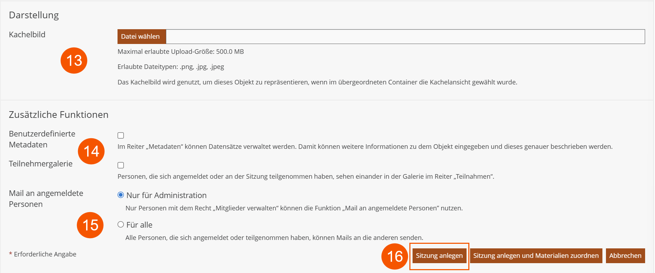Click the "Mail an angemeldete Personen" label
The width and height of the screenshot is (655, 273).
click(x=46, y=198)
